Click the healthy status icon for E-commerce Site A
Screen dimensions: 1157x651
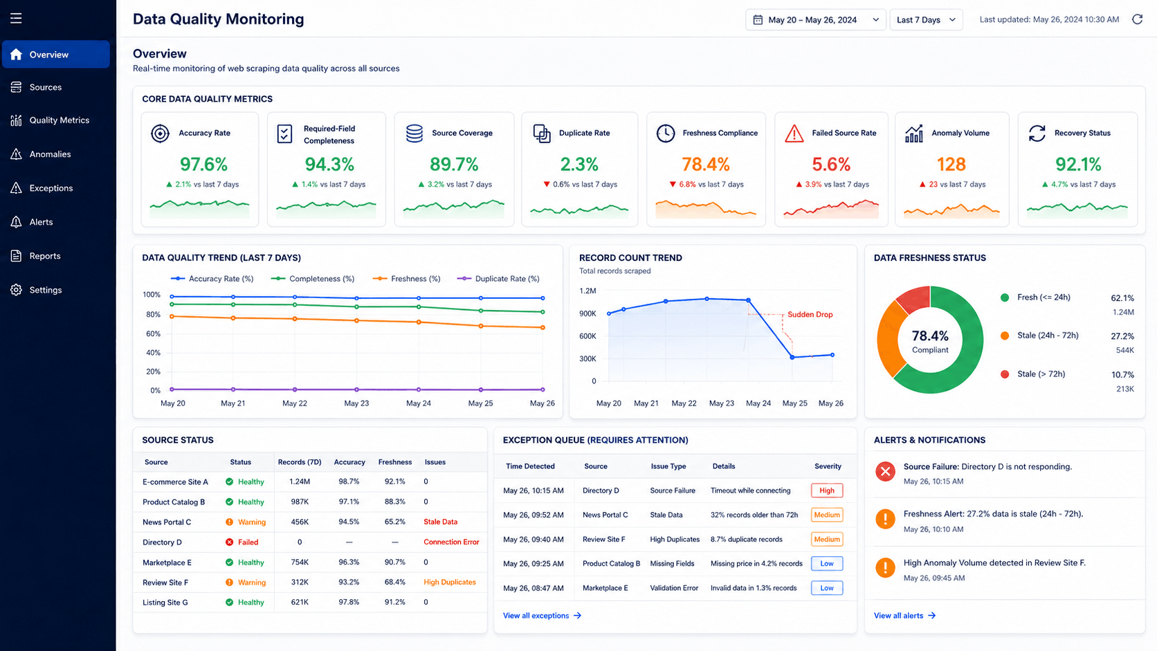tap(229, 482)
